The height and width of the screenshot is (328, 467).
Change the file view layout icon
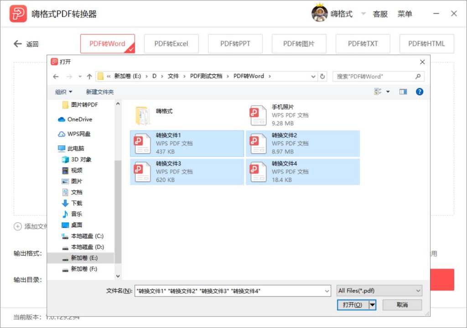(378, 92)
